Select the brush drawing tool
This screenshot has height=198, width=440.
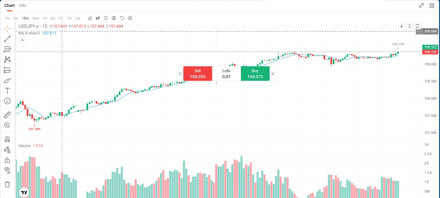click(7, 80)
